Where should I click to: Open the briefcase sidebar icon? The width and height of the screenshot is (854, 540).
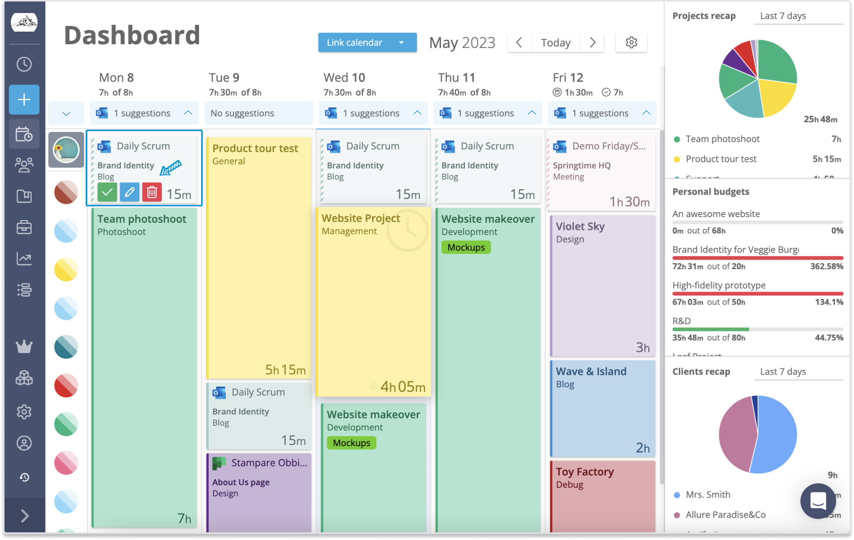24,227
